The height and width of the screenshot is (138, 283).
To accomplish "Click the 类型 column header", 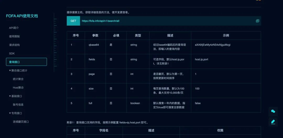I will (138, 36).
